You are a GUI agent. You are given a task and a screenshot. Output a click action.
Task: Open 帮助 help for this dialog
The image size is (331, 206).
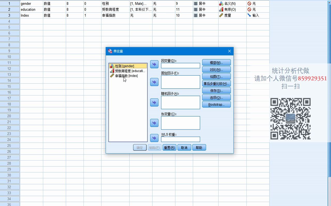pyautogui.click(x=199, y=148)
